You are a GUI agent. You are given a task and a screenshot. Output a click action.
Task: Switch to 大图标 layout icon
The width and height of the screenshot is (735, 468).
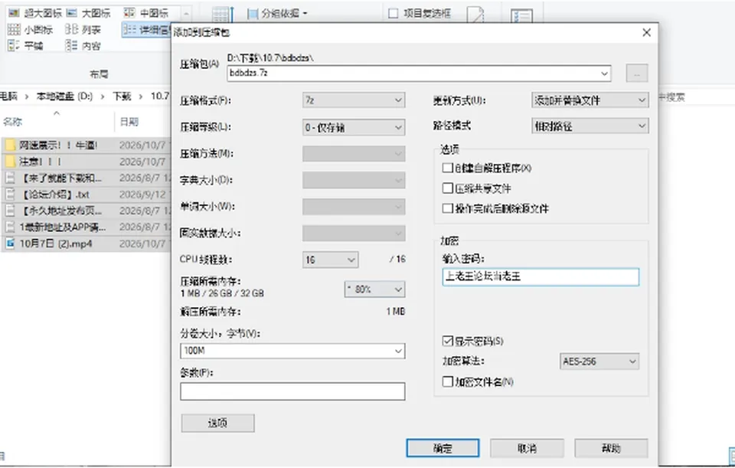(x=72, y=13)
